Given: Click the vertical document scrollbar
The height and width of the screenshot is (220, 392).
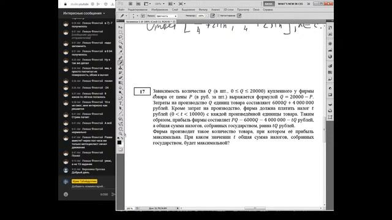Looking at the screenshot, I should tap(325, 130).
